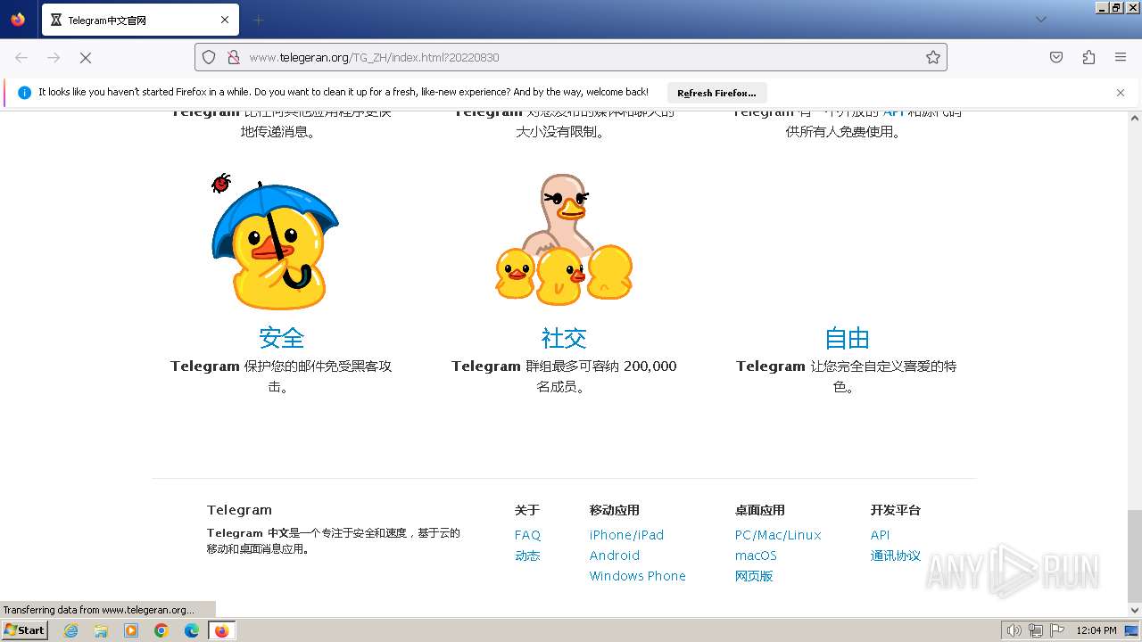Screen dimensions: 1142x642
Task: Open the API developer link
Action: pos(880,535)
